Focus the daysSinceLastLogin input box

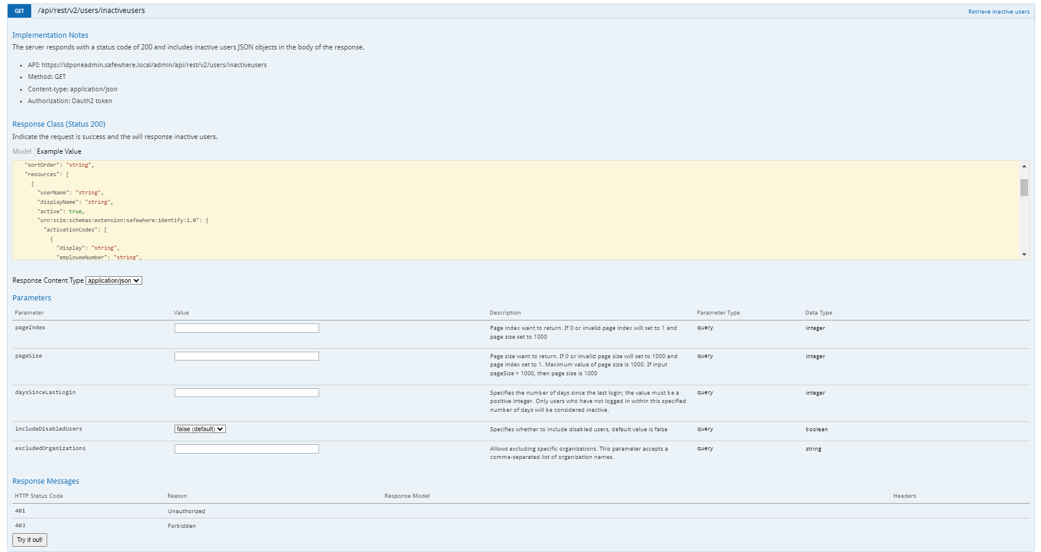point(247,393)
